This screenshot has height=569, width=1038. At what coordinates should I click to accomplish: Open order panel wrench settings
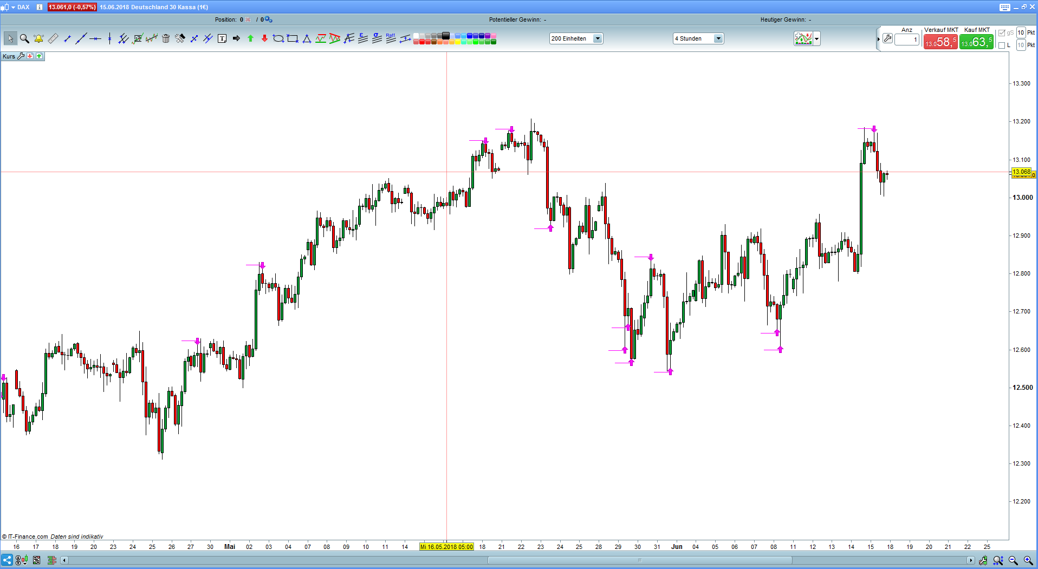887,38
